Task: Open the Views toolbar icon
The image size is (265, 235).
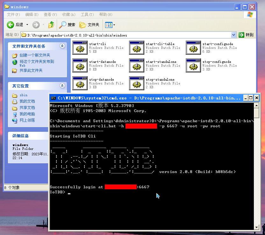Action: click(109, 25)
